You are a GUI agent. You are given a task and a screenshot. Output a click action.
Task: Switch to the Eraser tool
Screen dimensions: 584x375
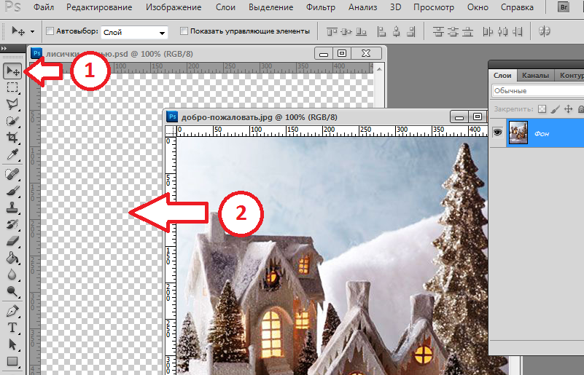point(12,241)
